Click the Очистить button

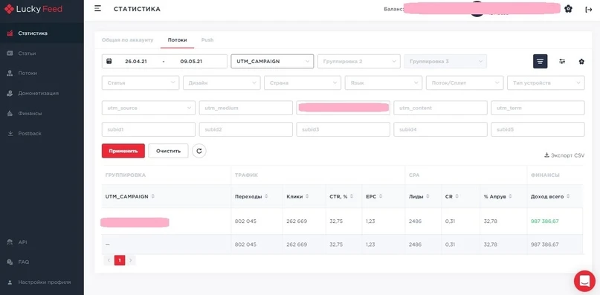click(168, 151)
